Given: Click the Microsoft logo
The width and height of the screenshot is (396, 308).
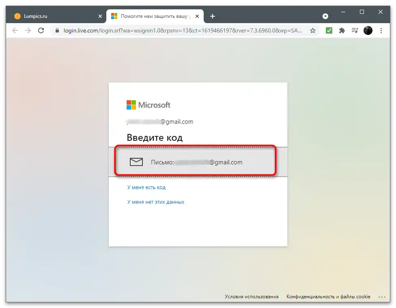Looking at the screenshot, I should [148, 105].
